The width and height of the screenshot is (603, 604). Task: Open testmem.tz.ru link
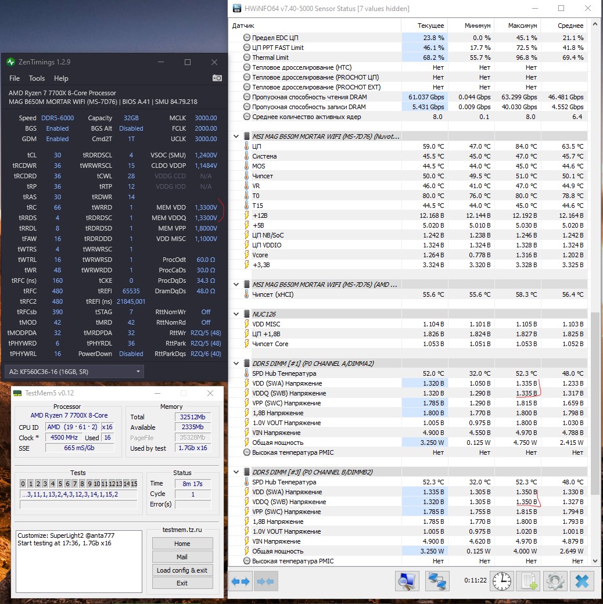point(182,530)
